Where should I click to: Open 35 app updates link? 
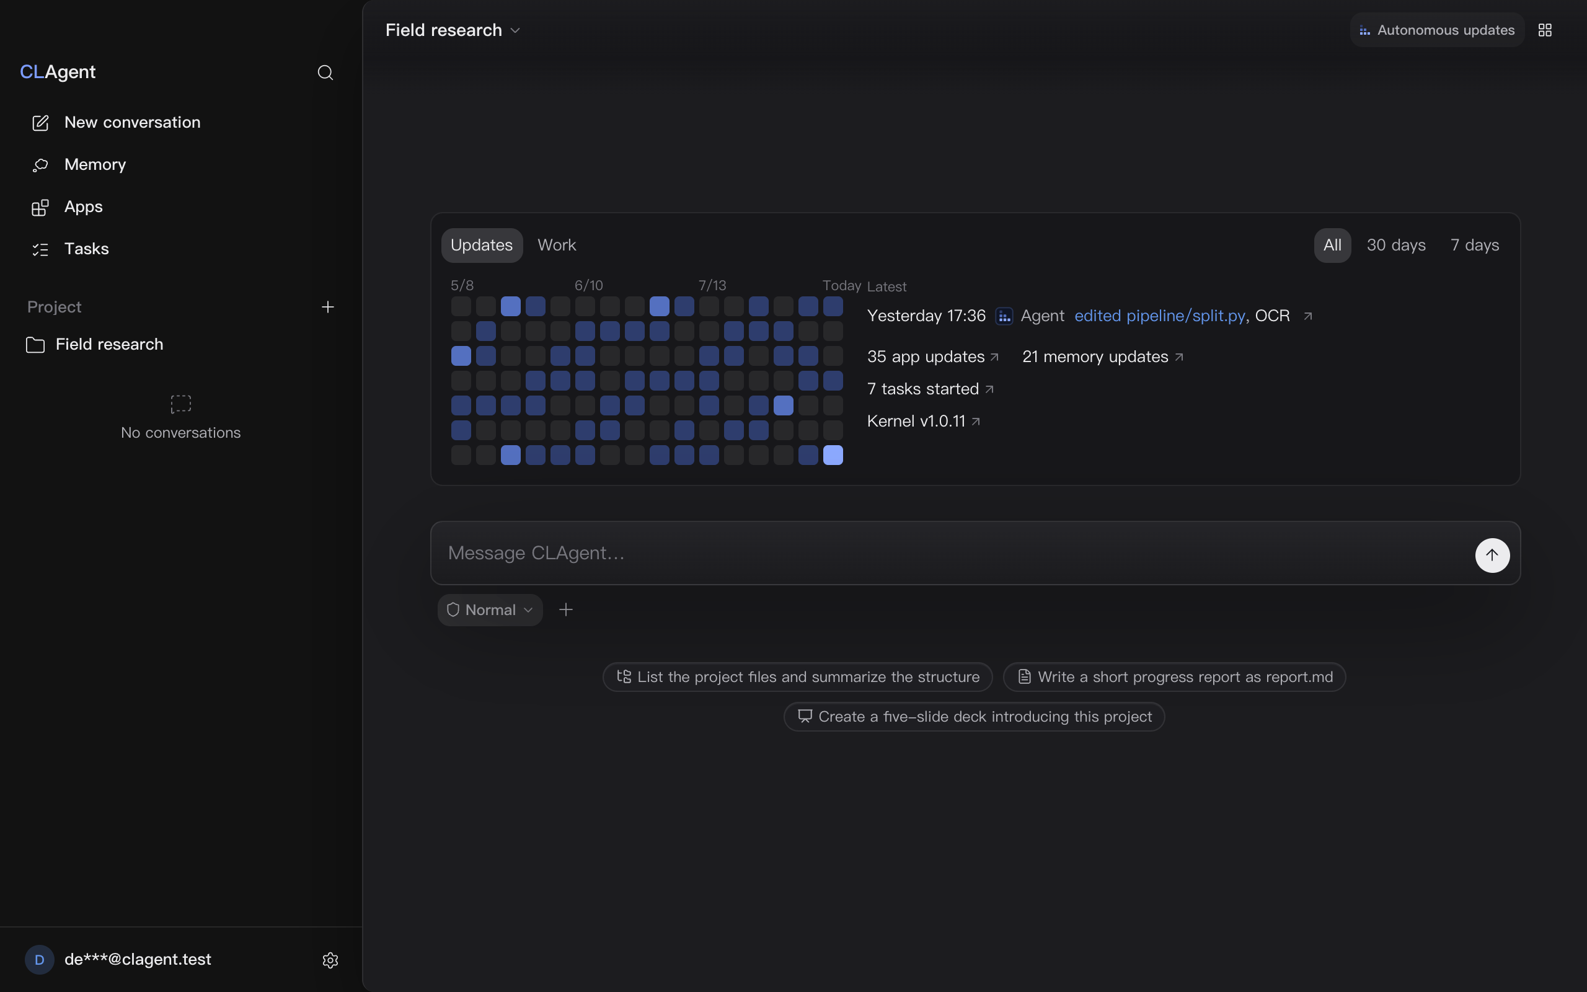(932, 357)
